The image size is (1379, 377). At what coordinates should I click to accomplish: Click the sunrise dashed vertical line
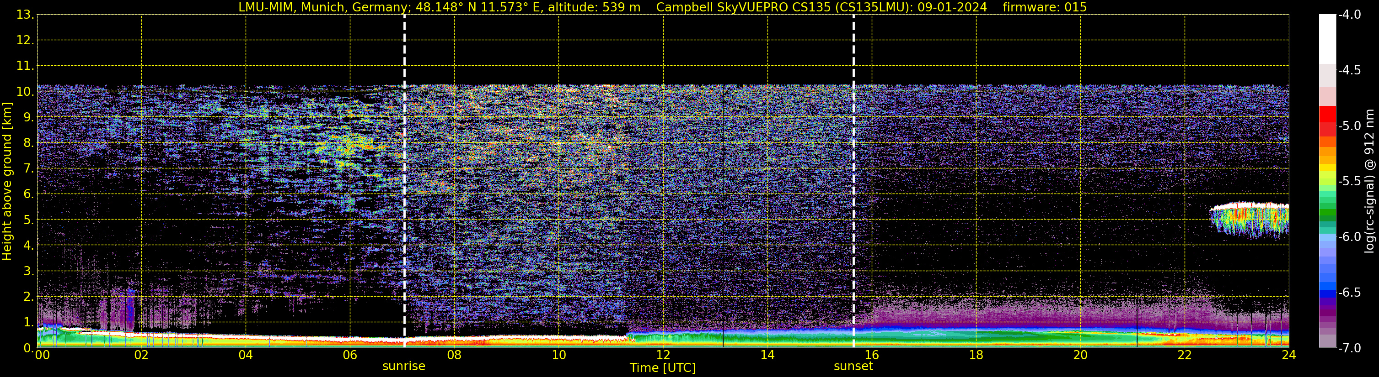[x=404, y=180]
